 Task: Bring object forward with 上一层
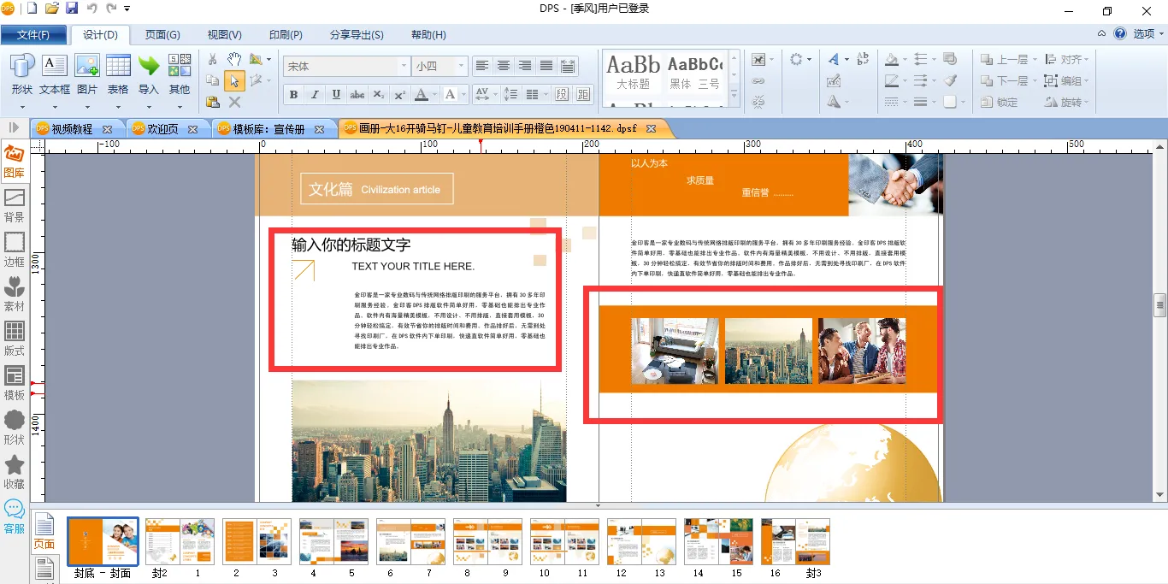[x=1008, y=60]
